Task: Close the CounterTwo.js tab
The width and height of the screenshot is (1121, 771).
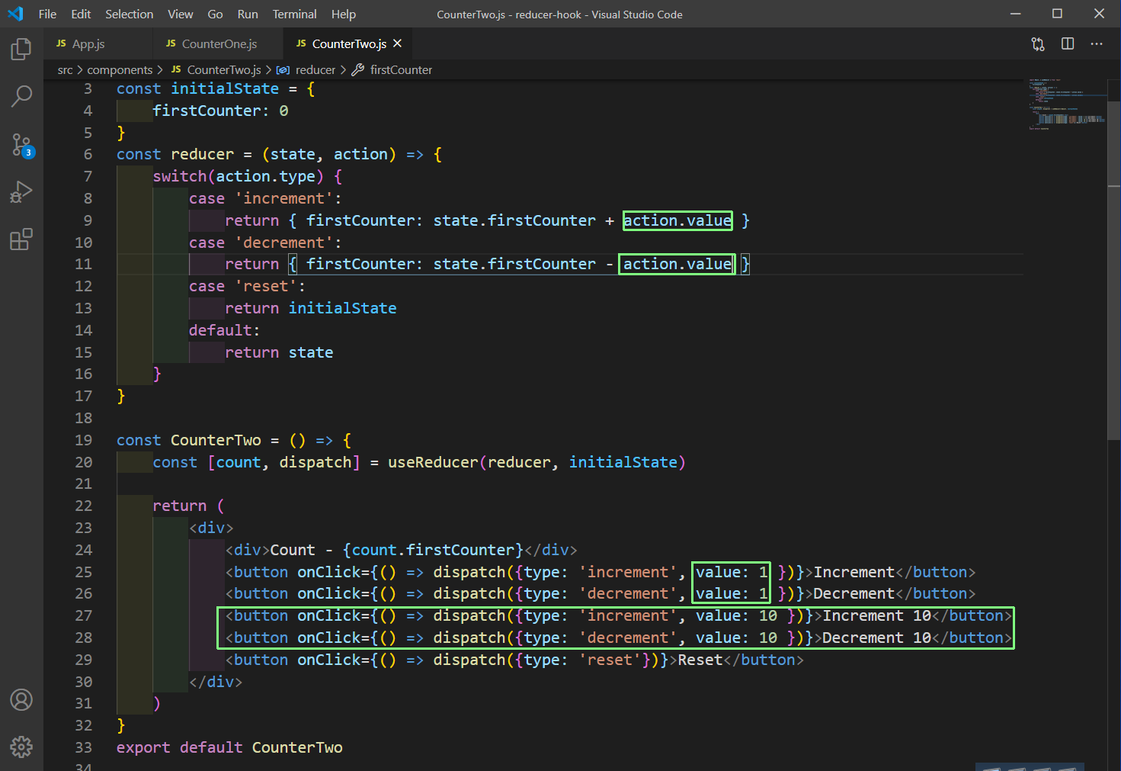Action: 397,43
